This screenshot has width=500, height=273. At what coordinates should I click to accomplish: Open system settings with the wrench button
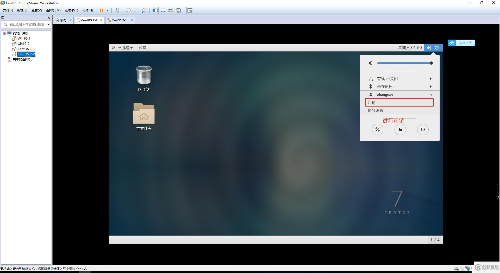pyautogui.click(x=377, y=129)
